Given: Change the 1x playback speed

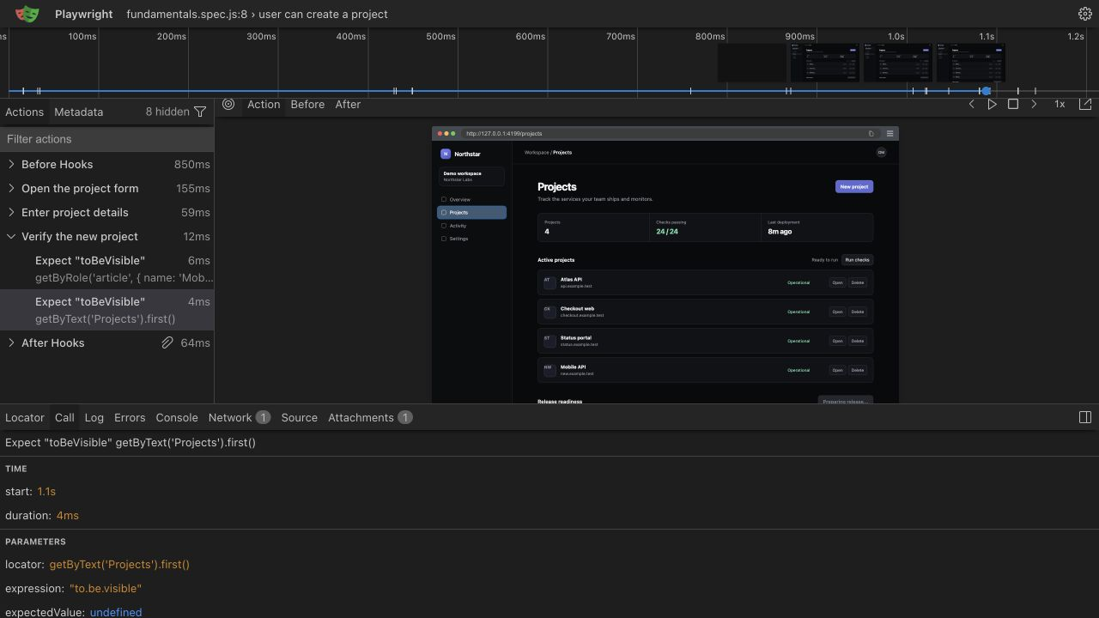Looking at the screenshot, I should [1060, 104].
